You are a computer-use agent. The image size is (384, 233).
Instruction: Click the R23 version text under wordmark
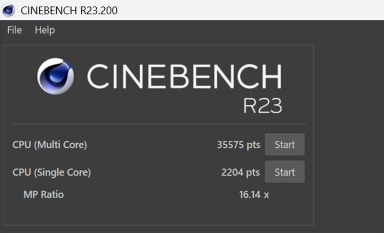(x=262, y=106)
